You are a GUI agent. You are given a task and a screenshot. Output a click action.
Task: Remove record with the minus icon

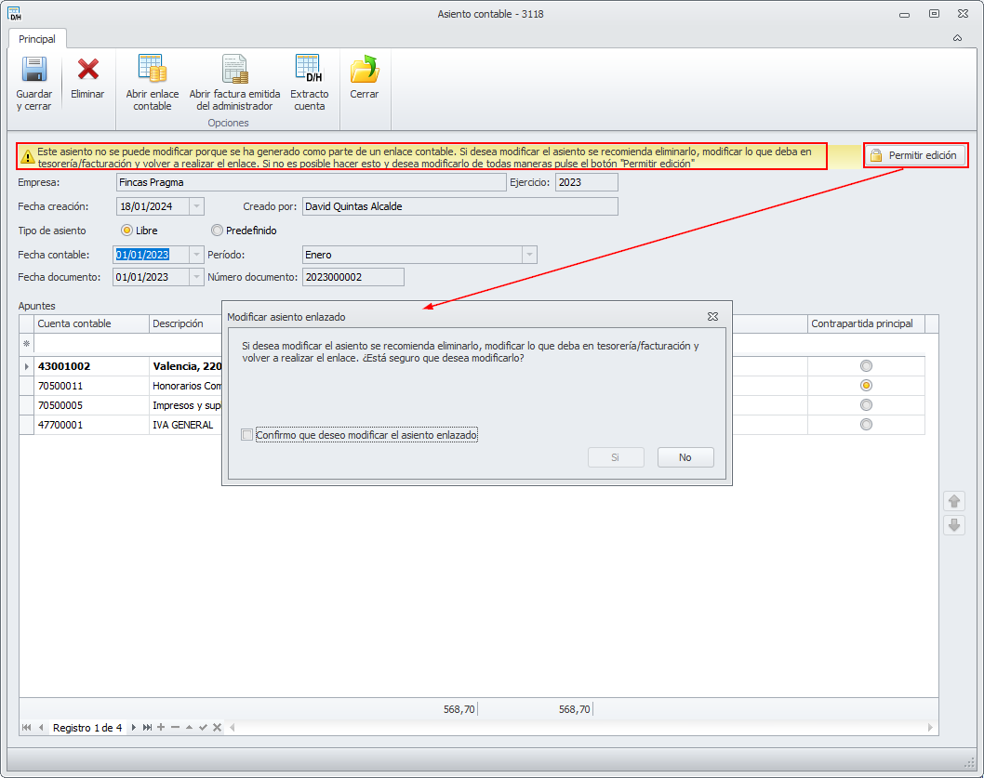(x=175, y=727)
